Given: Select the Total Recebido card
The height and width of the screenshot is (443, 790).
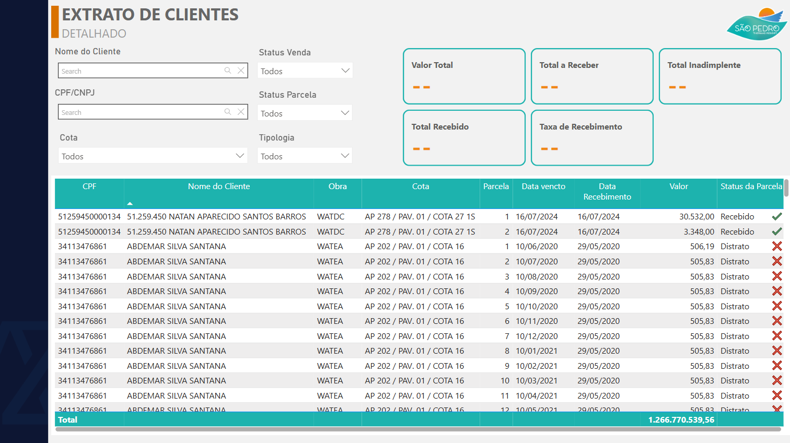Looking at the screenshot, I should coord(464,138).
